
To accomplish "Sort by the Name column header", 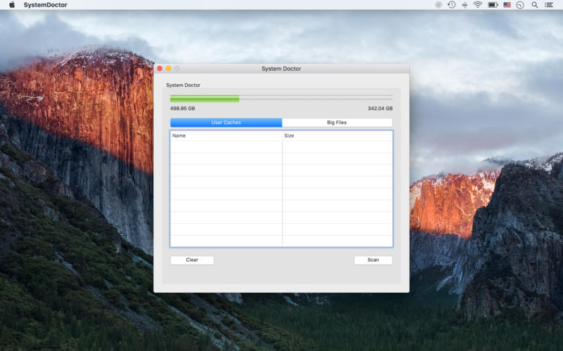I will coord(225,135).
